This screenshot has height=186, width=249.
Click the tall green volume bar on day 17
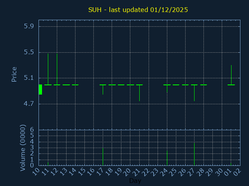pyautogui.click(x=103, y=157)
